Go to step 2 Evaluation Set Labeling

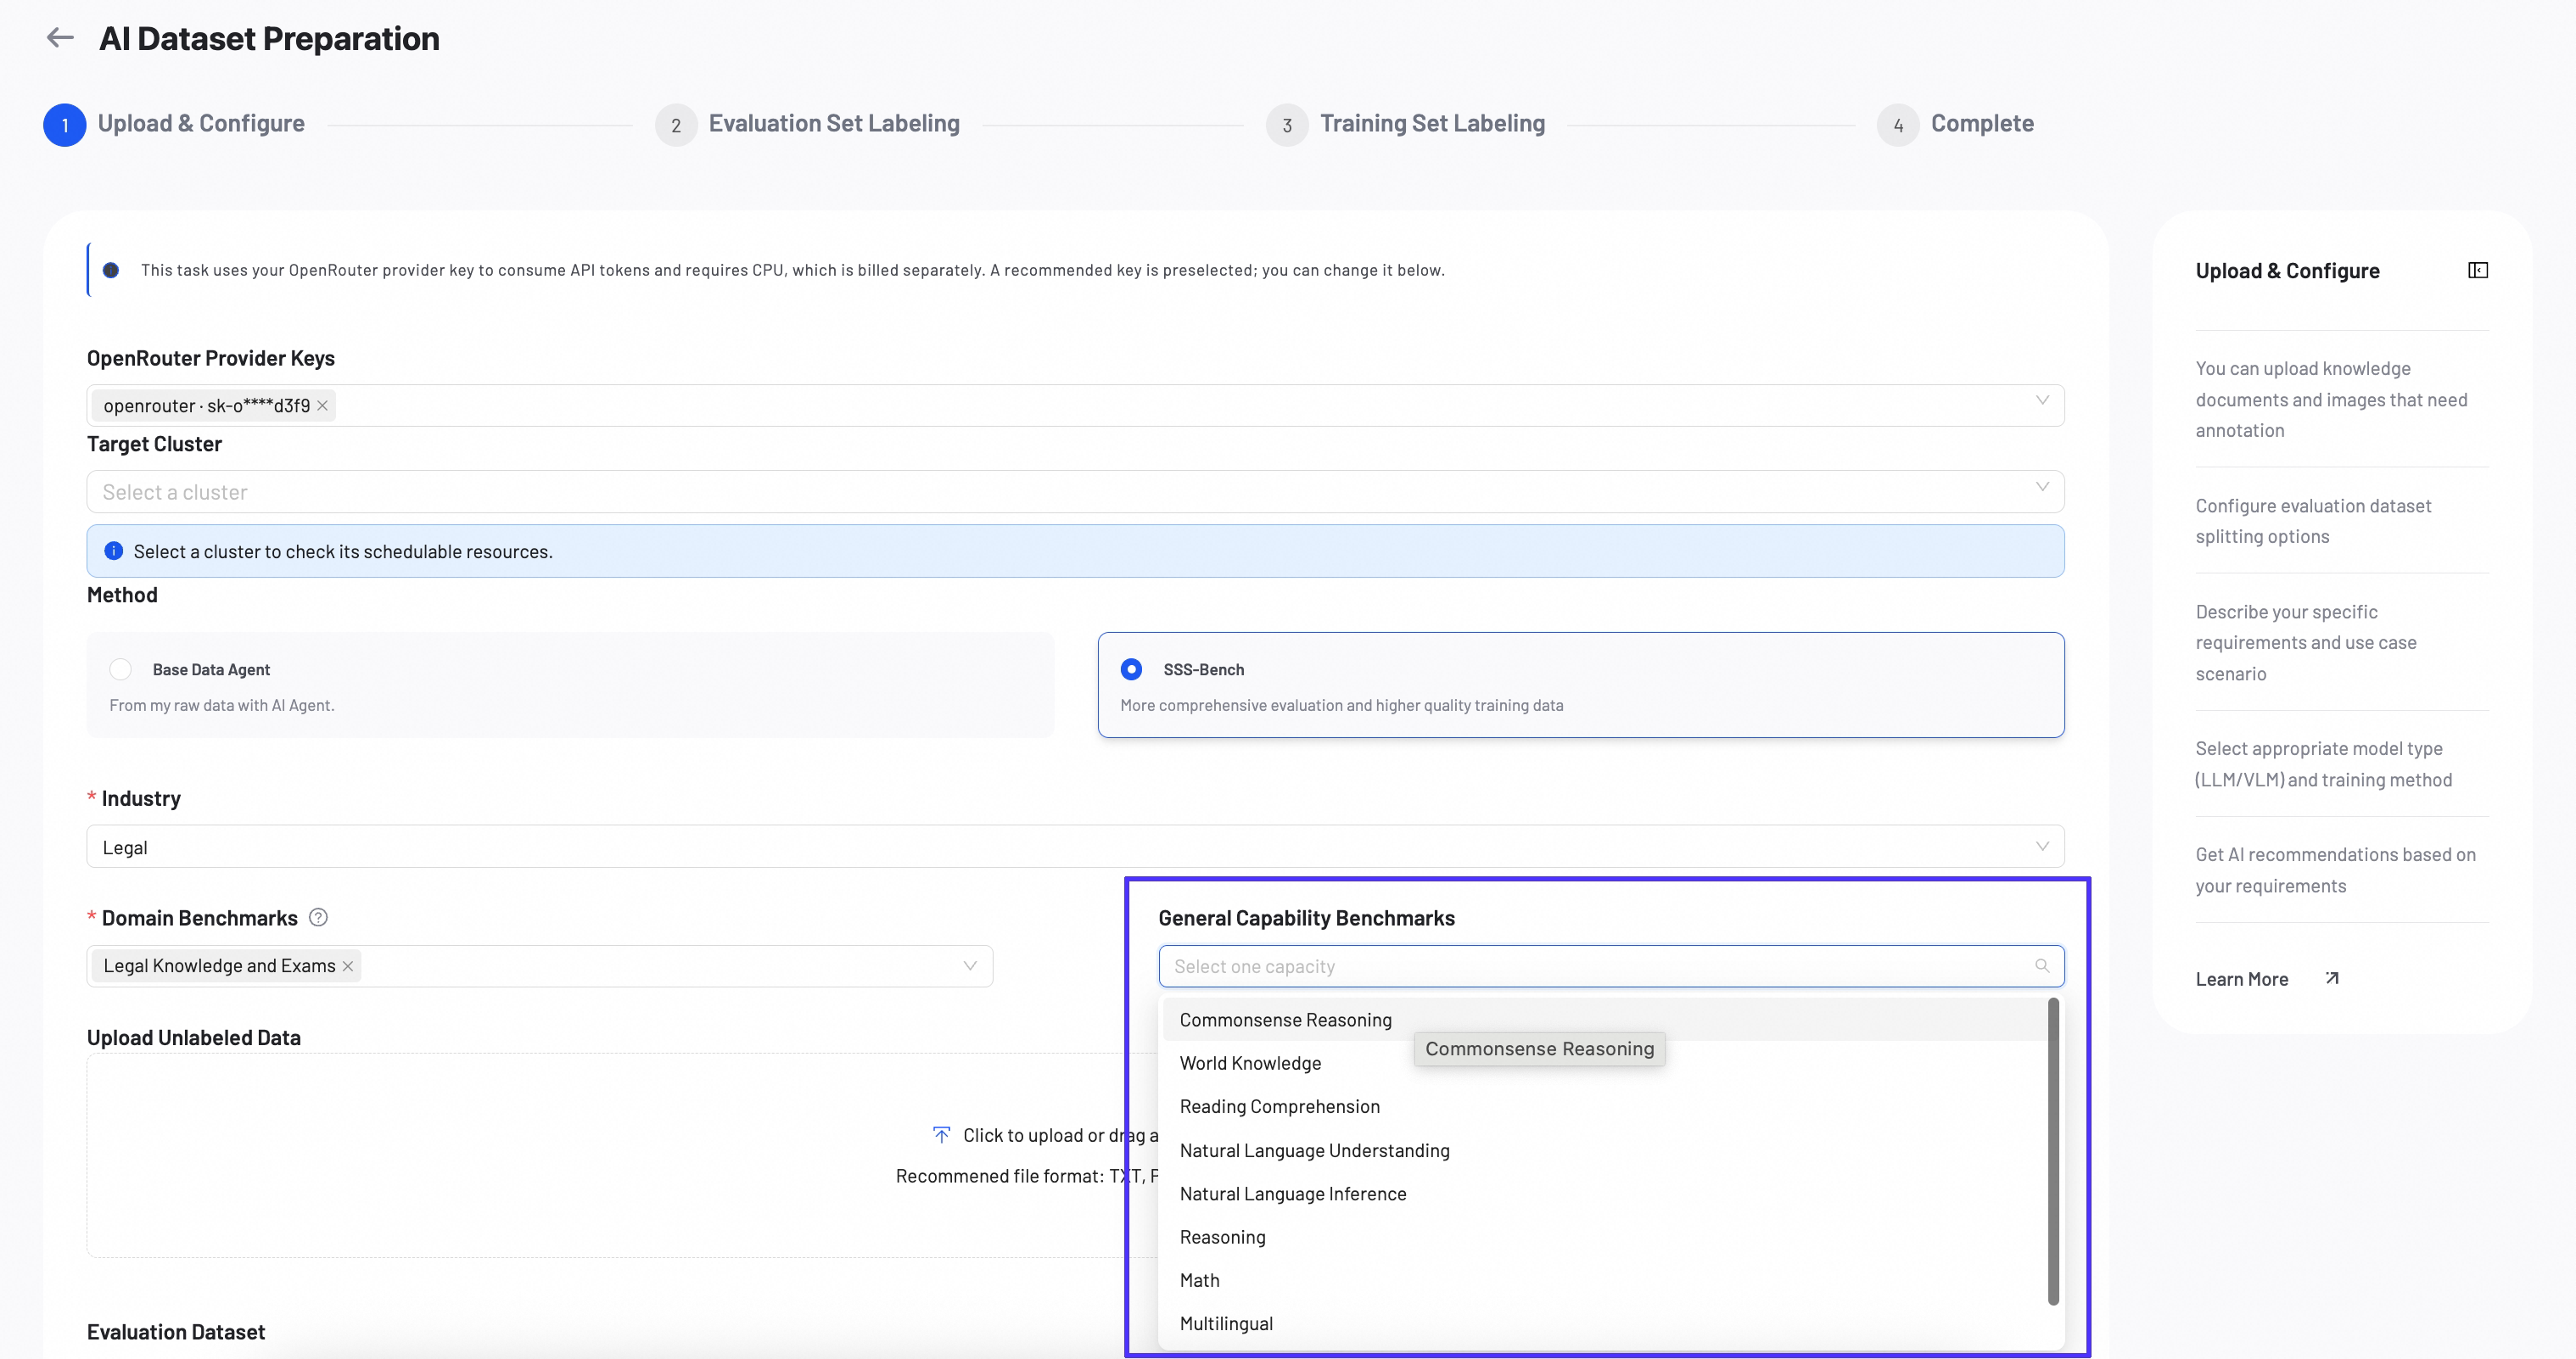click(807, 124)
